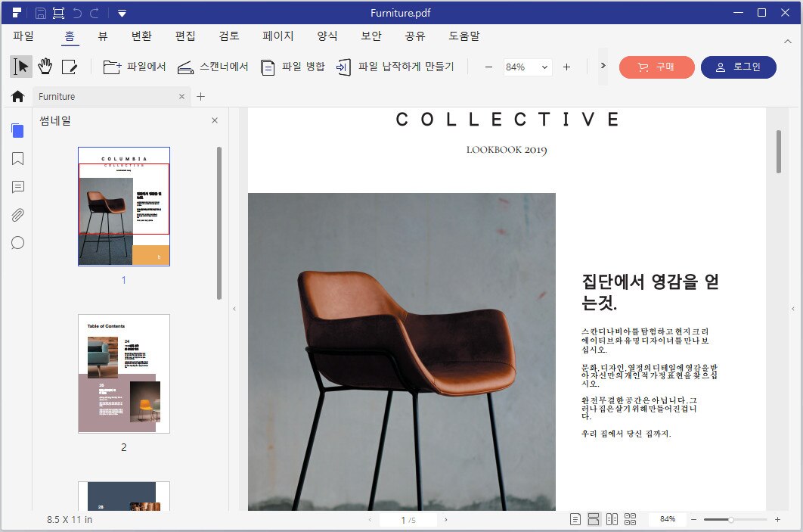
Task: Select the page 3 thumbnail
Action: (x=124, y=496)
